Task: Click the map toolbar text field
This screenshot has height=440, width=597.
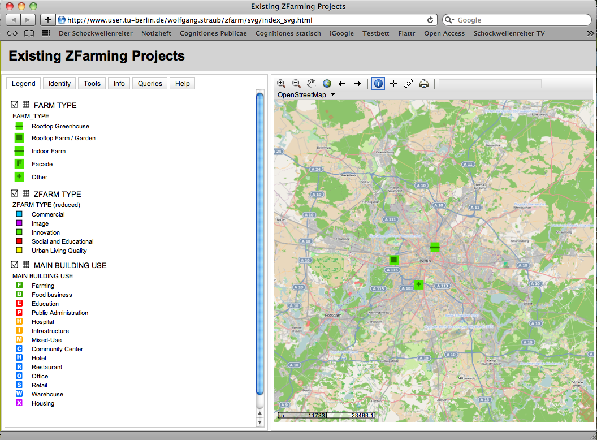Action: pos(490,84)
